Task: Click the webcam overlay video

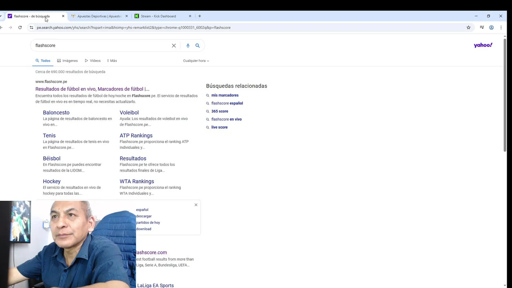Action: click(x=68, y=244)
